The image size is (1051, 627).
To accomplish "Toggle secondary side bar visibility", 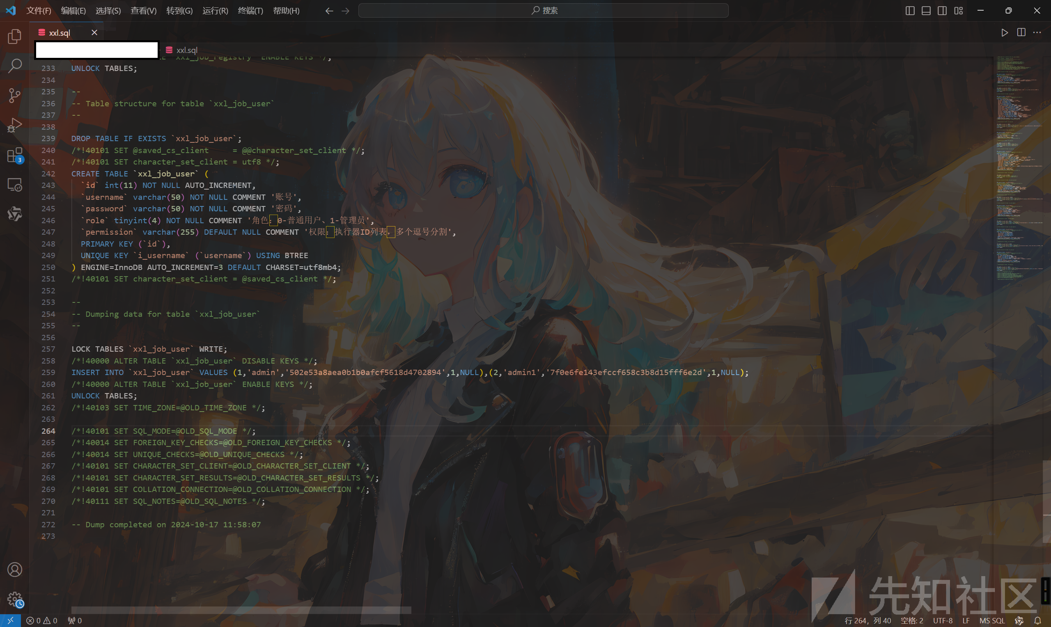I will (x=942, y=11).
